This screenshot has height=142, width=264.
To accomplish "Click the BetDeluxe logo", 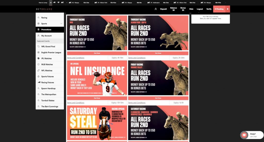I will point(44,9).
